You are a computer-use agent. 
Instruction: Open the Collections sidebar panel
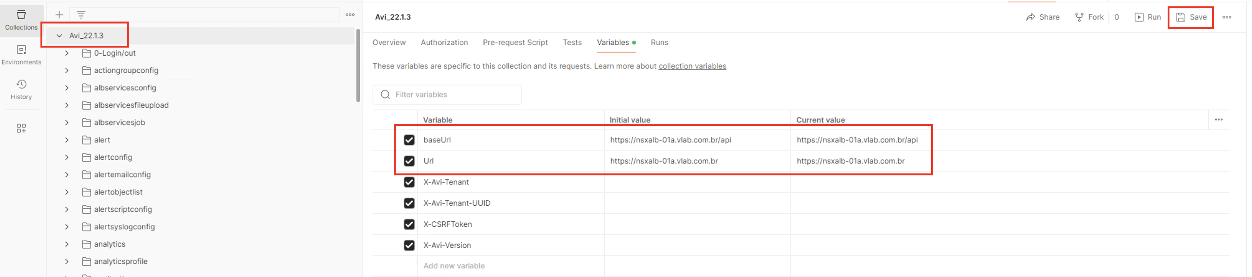(x=21, y=19)
